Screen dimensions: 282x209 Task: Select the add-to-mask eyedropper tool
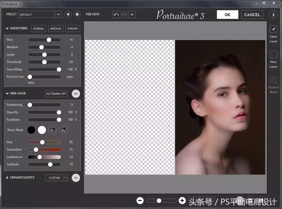coord(63,130)
